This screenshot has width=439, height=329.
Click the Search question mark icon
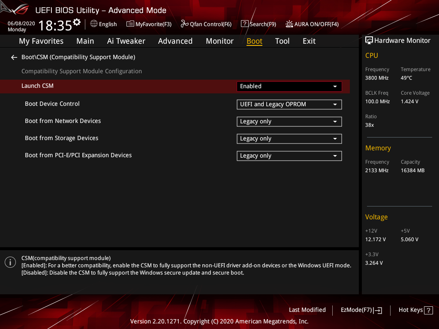pyautogui.click(x=244, y=24)
